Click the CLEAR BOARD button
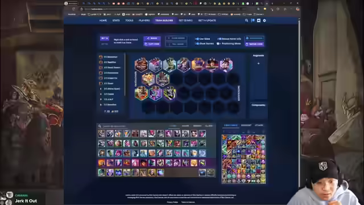The height and width of the screenshot is (205, 364). [176, 38]
